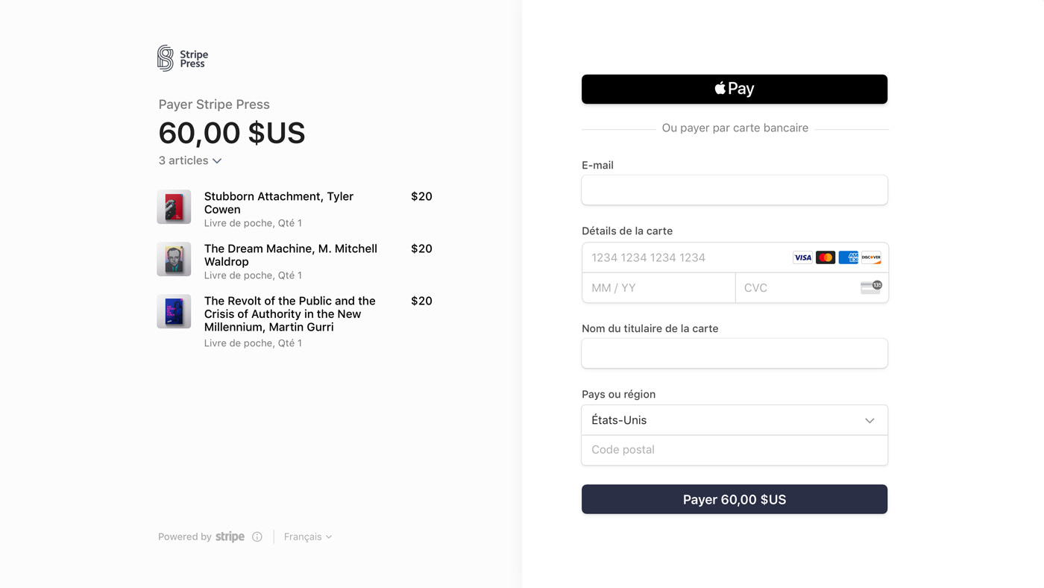Click the Visa card icon
The height and width of the screenshot is (588, 1044).
[802, 257]
